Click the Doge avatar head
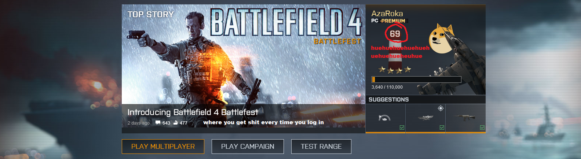 pyautogui.click(x=442, y=37)
